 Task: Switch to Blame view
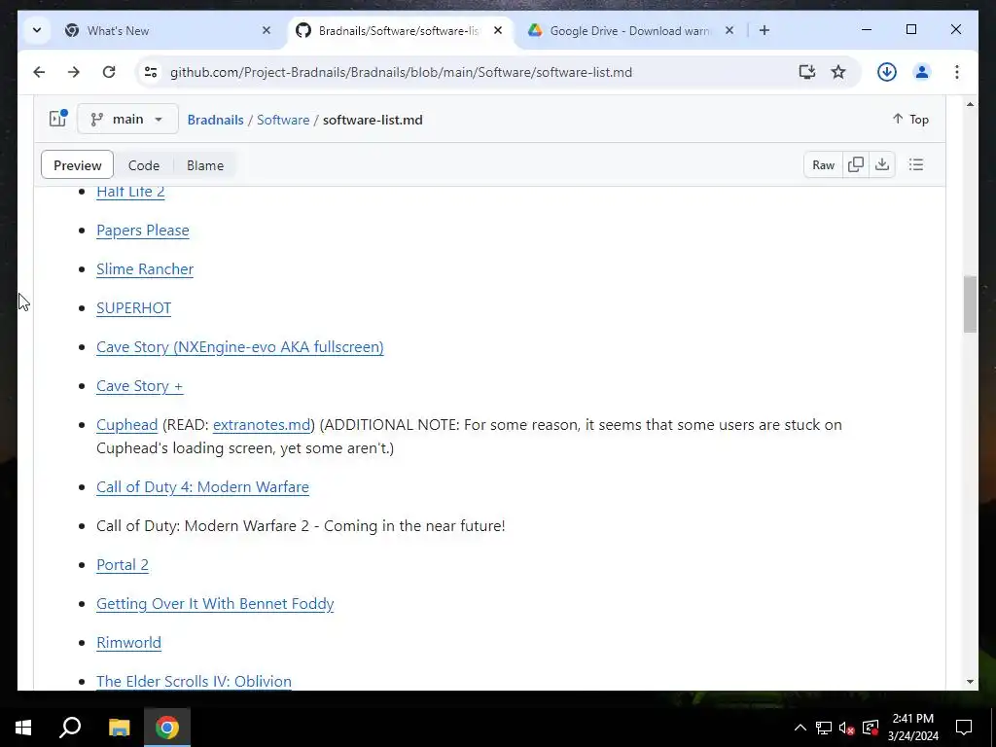tap(205, 165)
